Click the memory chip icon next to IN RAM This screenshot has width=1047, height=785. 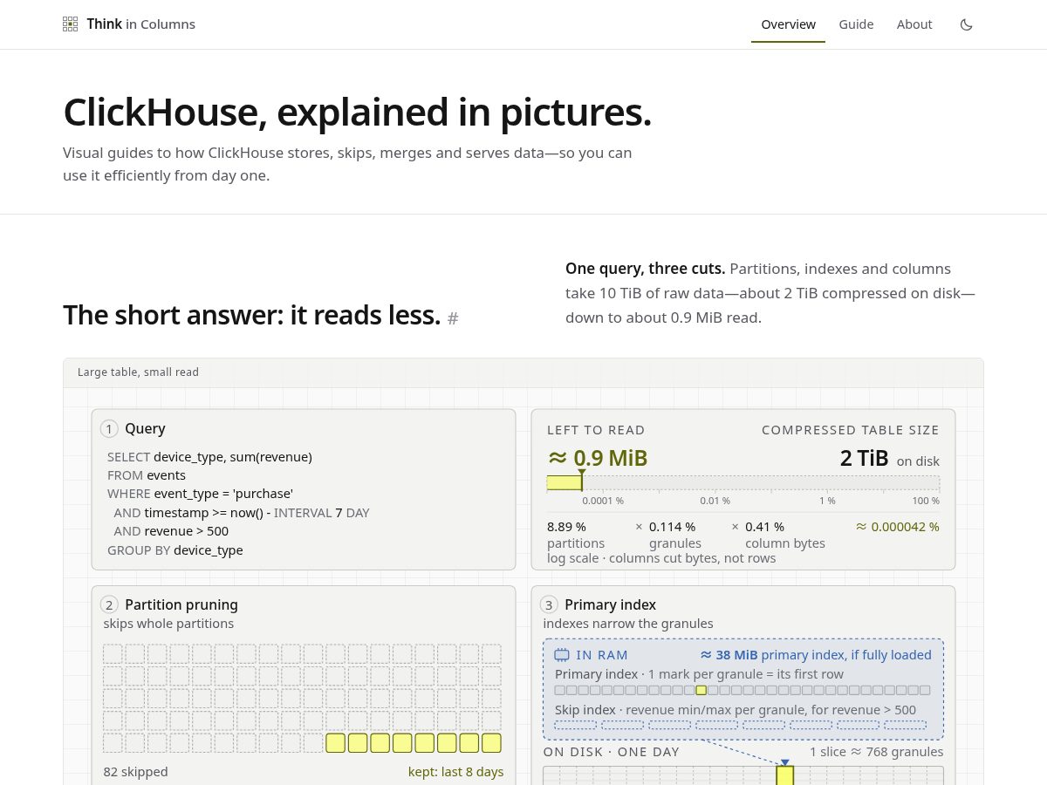click(562, 655)
